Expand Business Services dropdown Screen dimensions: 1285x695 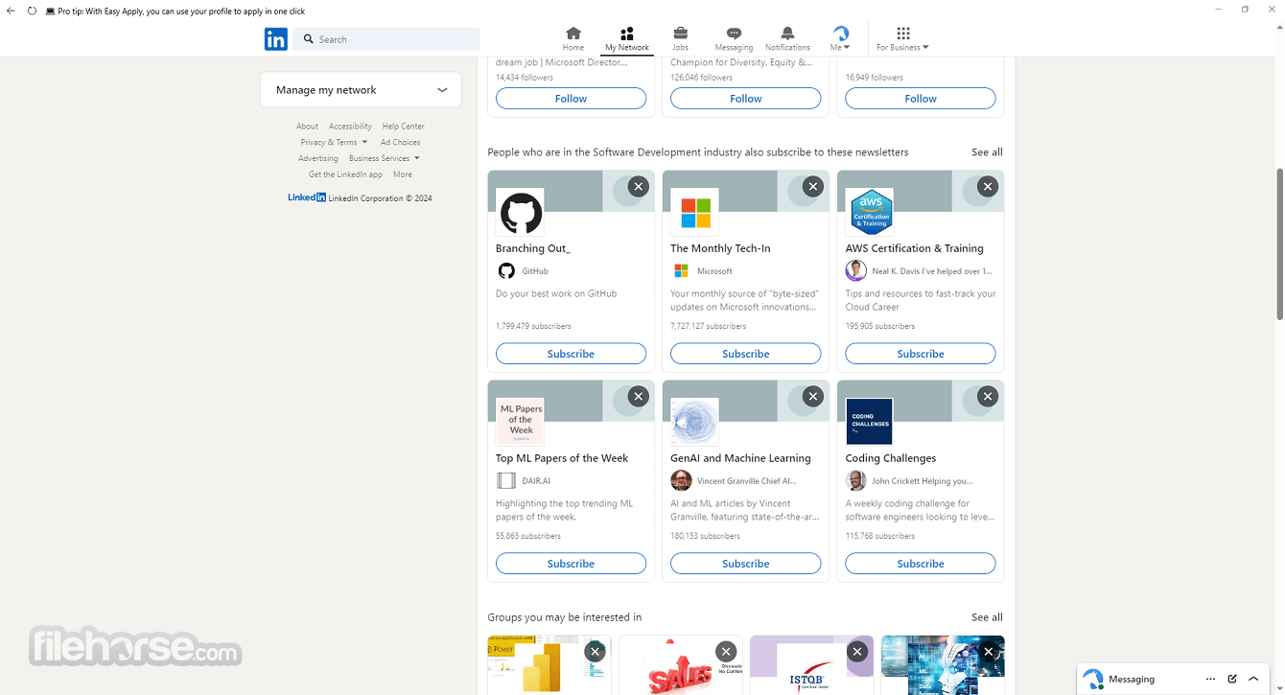[384, 159]
